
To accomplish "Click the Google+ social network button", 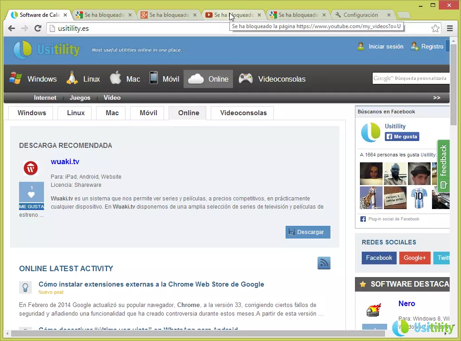I will click(x=414, y=258).
